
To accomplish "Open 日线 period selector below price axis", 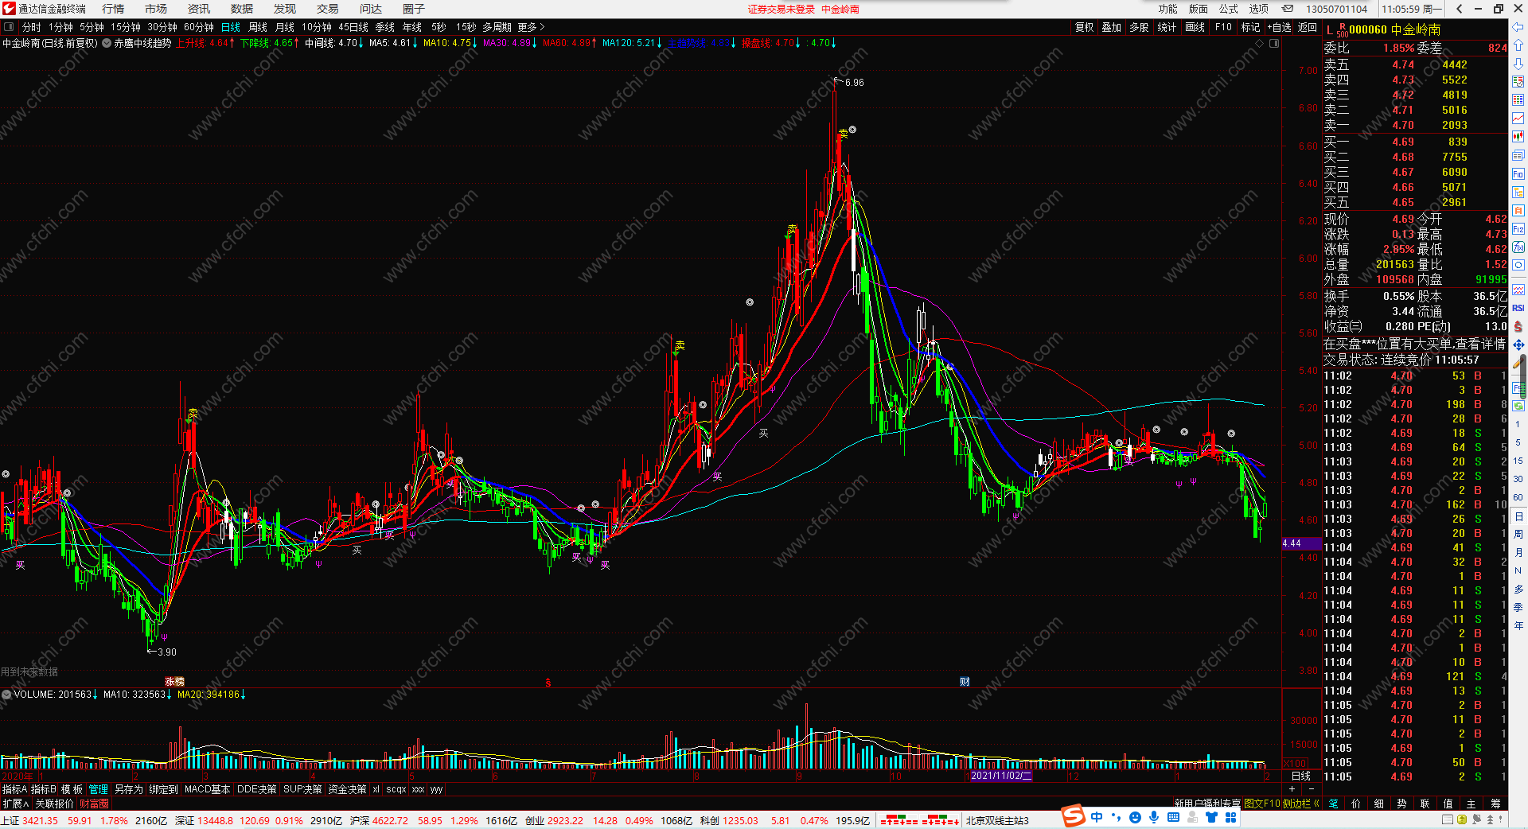I will click(x=1301, y=776).
